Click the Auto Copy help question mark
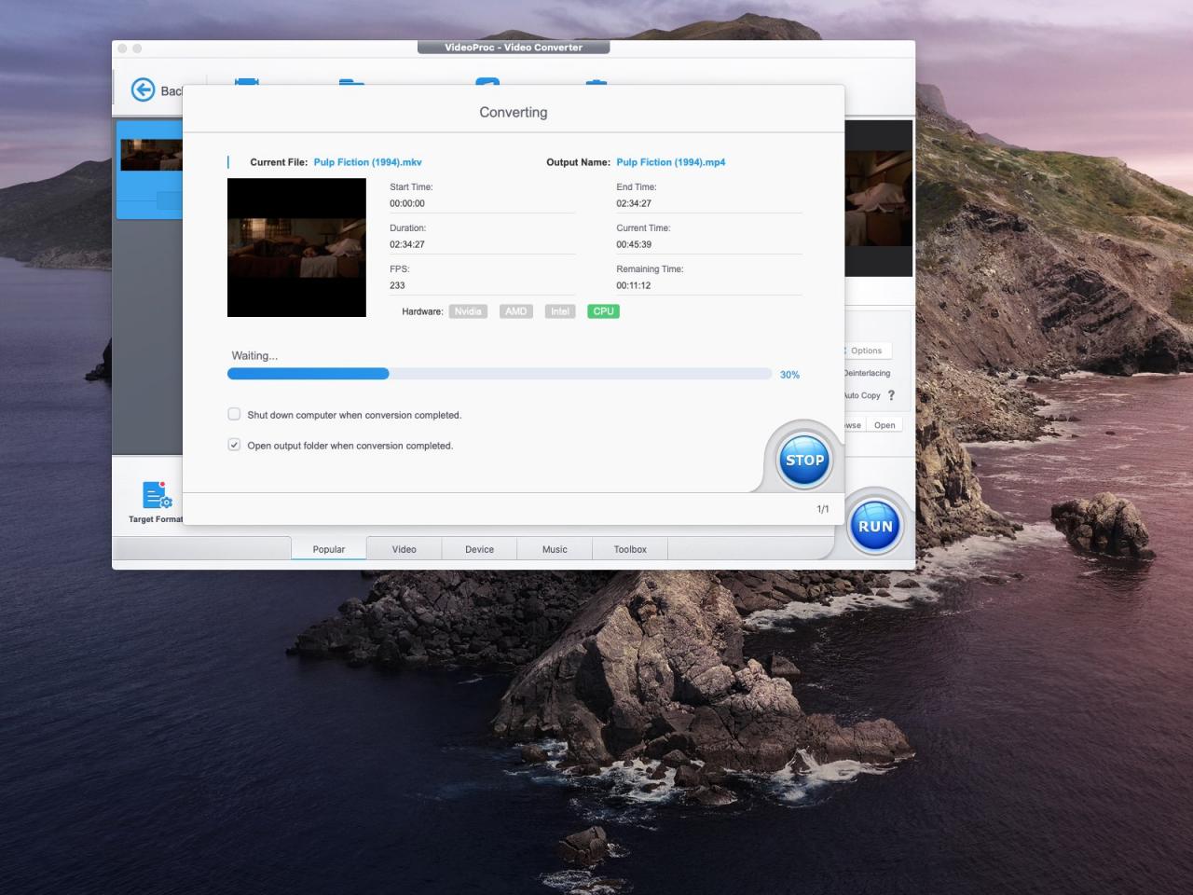Image resolution: width=1193 pixels, height=895 pixels. pyautogui.click(x=891, y=395)
